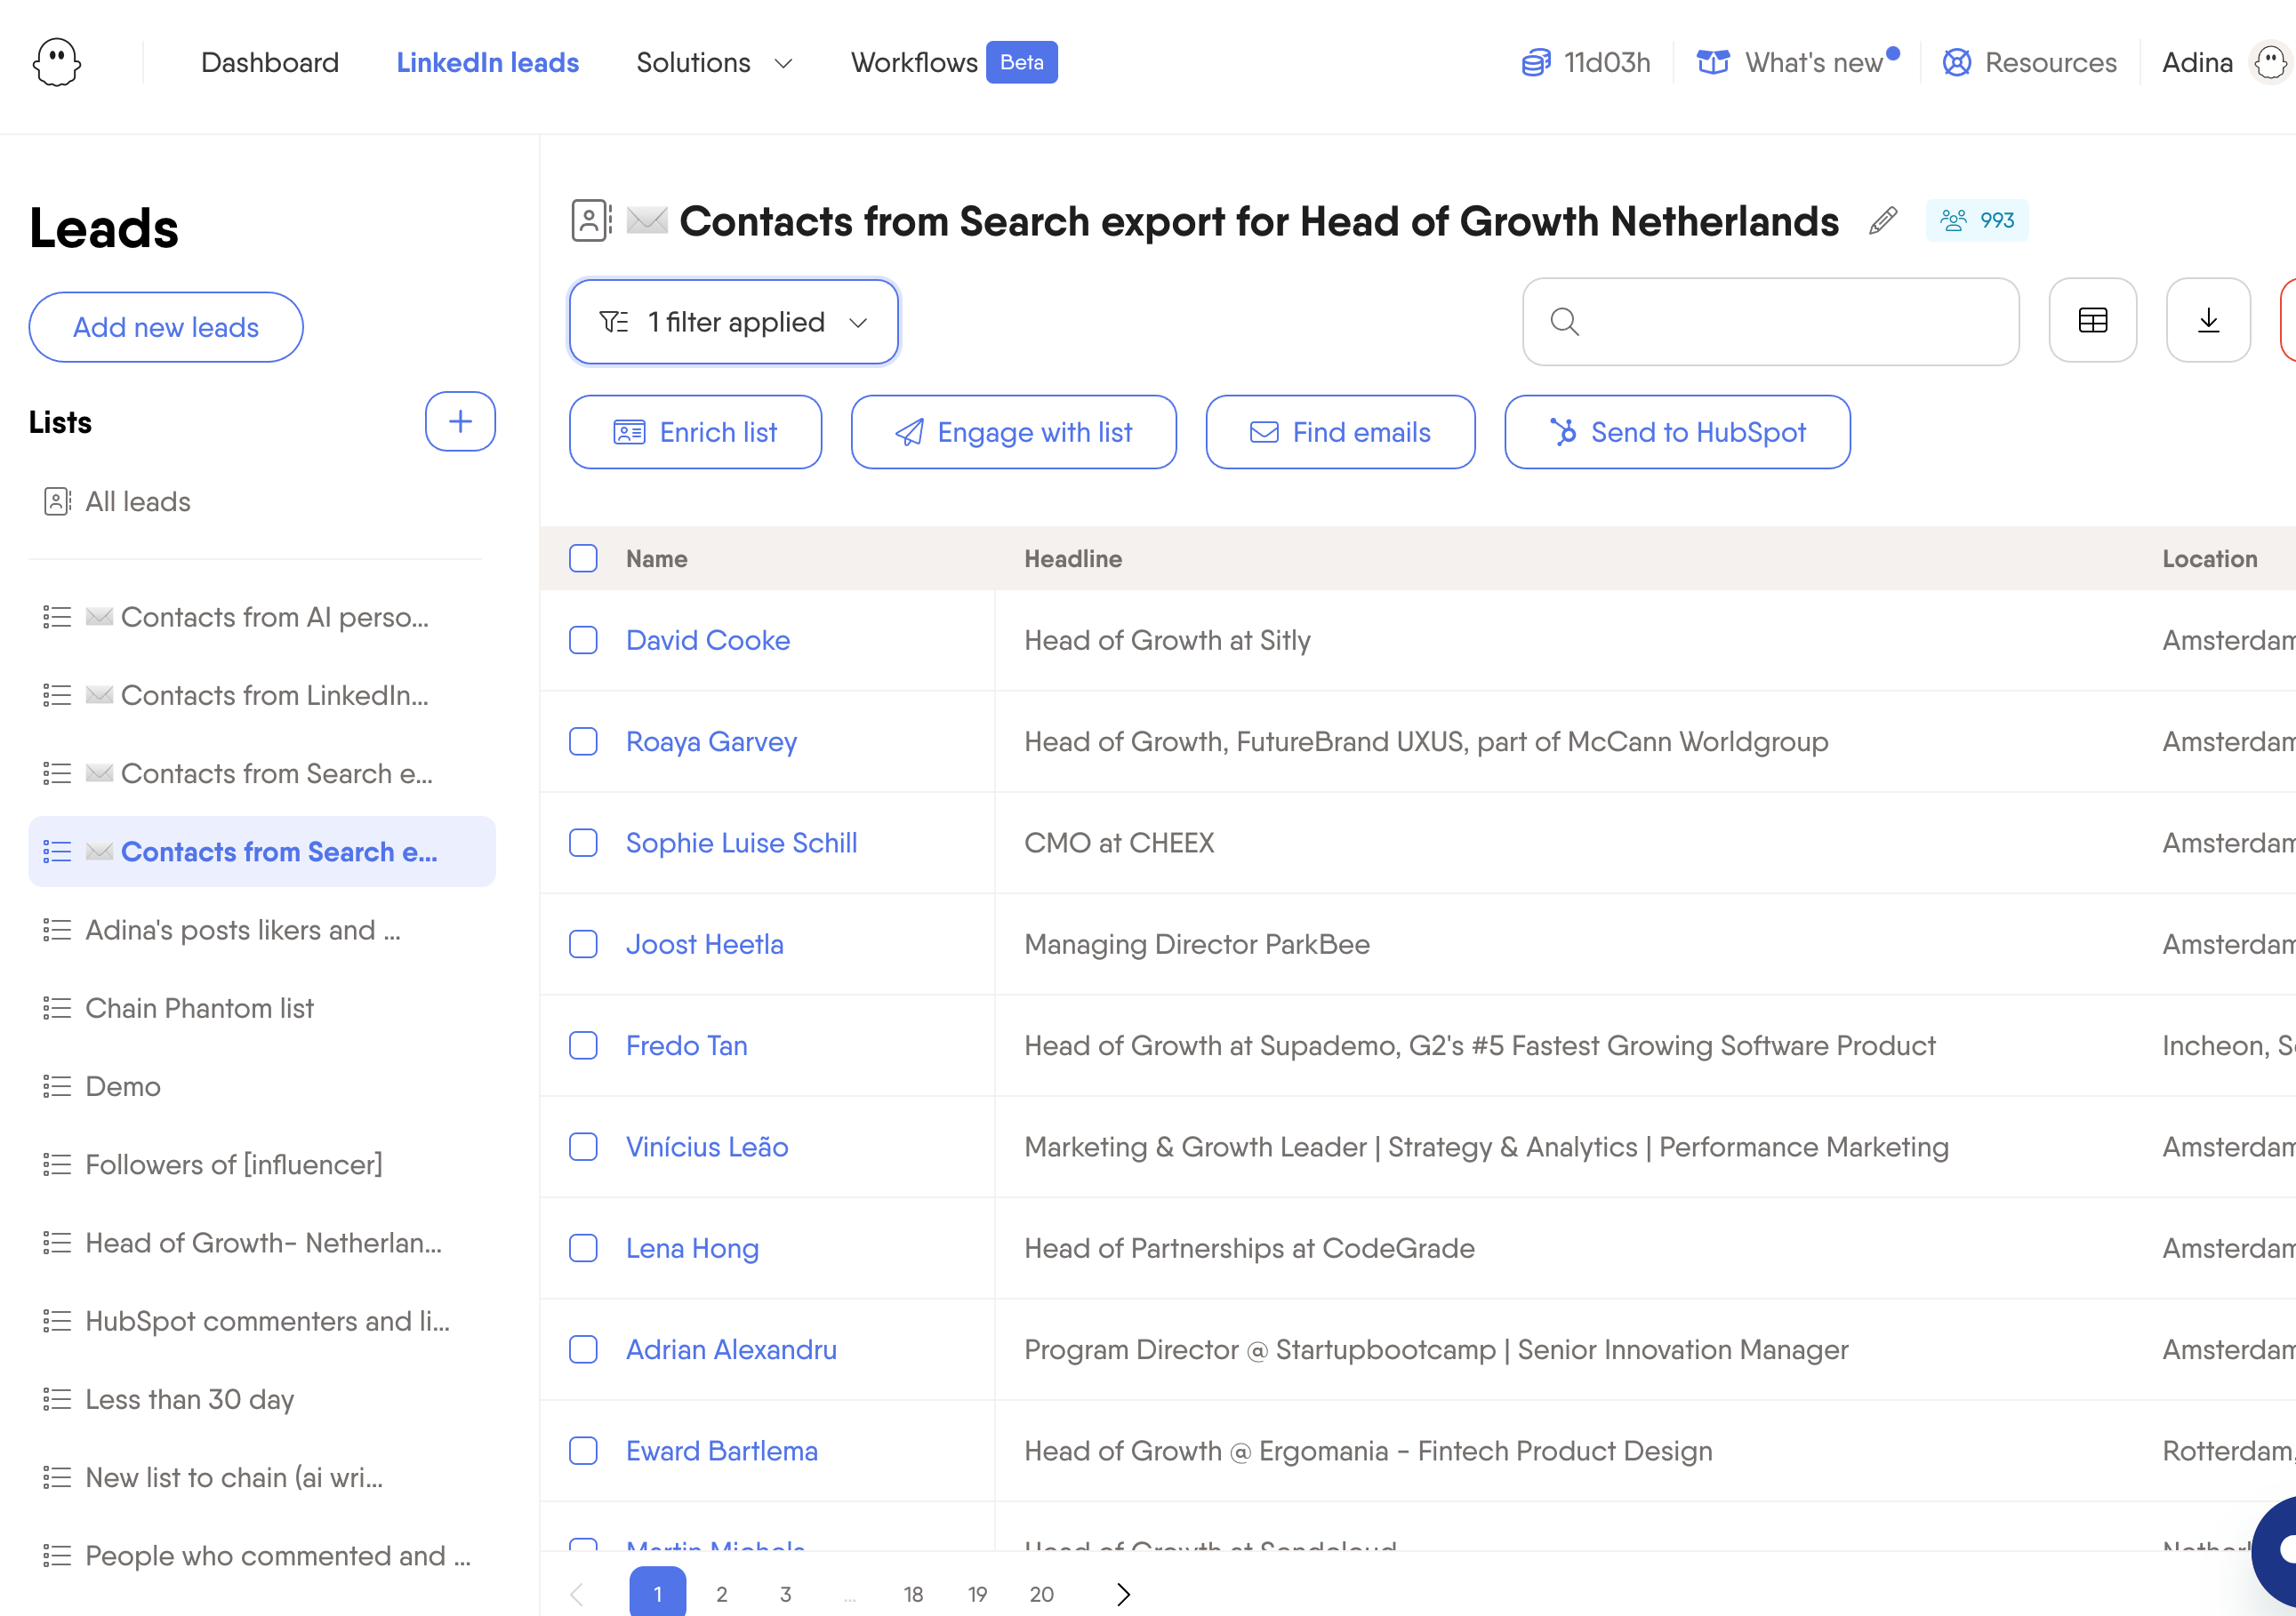The height and width of the screenshot is (1616, 2296).
Task: Click the plus icon to create new list
Action: [460, 421]
